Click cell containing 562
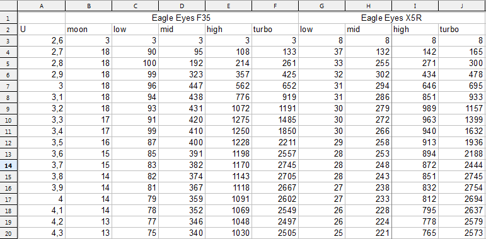This screenshot has width=486, height=239. (x=228, y=86)
